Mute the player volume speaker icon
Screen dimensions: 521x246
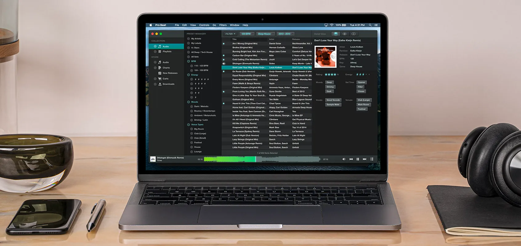[344, 159]
